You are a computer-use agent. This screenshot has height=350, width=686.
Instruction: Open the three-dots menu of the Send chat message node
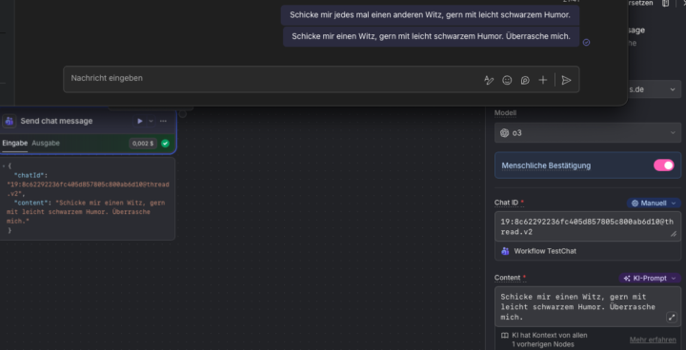coord(163,121)
